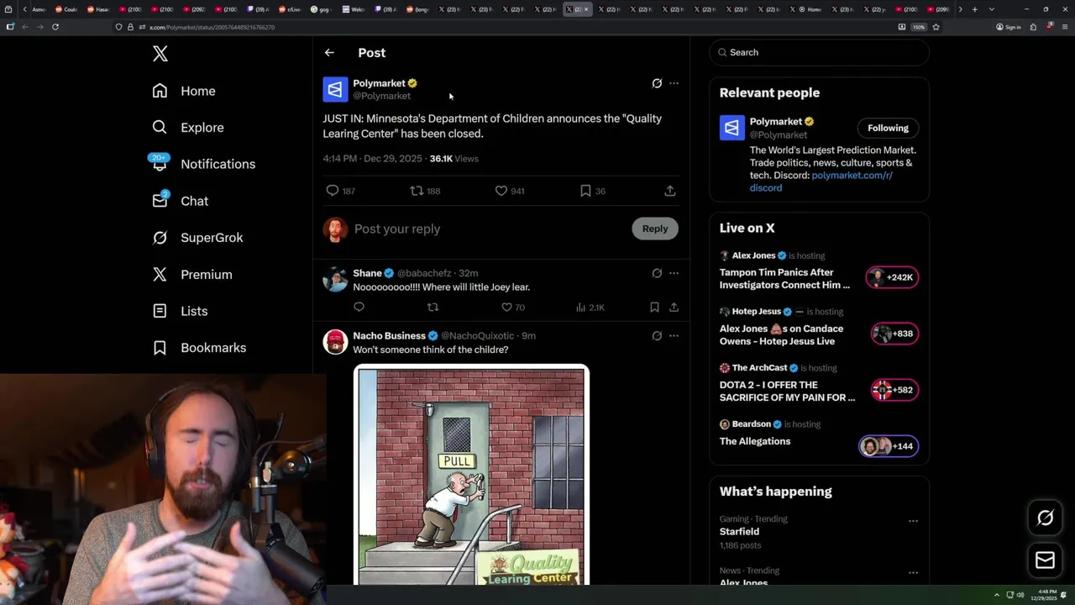
Task: Reply to Shane's comment
Action: pyautogui.click(x=359, y=308)
